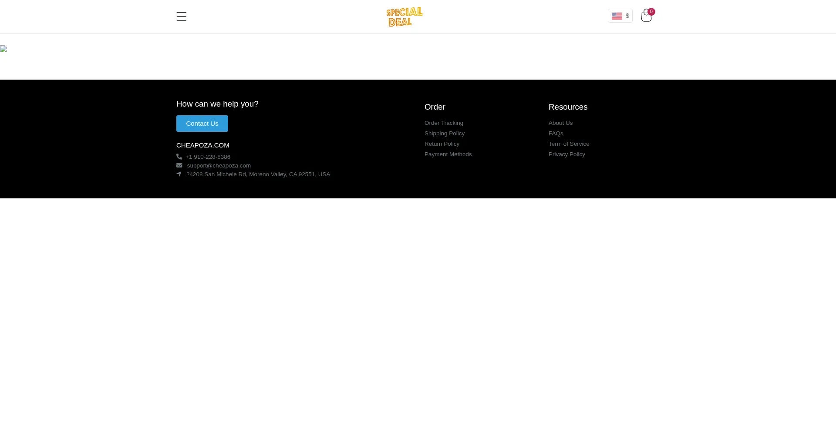Open the hamburger navigation menu

pyautogui.click(x=181, y=17)
